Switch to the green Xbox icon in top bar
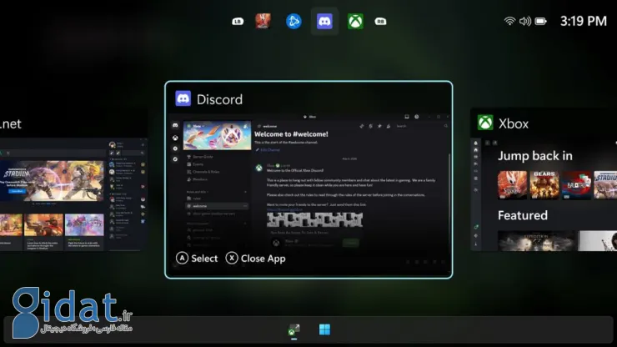Screen dimensions: 617x347 [x=355, y=21]
